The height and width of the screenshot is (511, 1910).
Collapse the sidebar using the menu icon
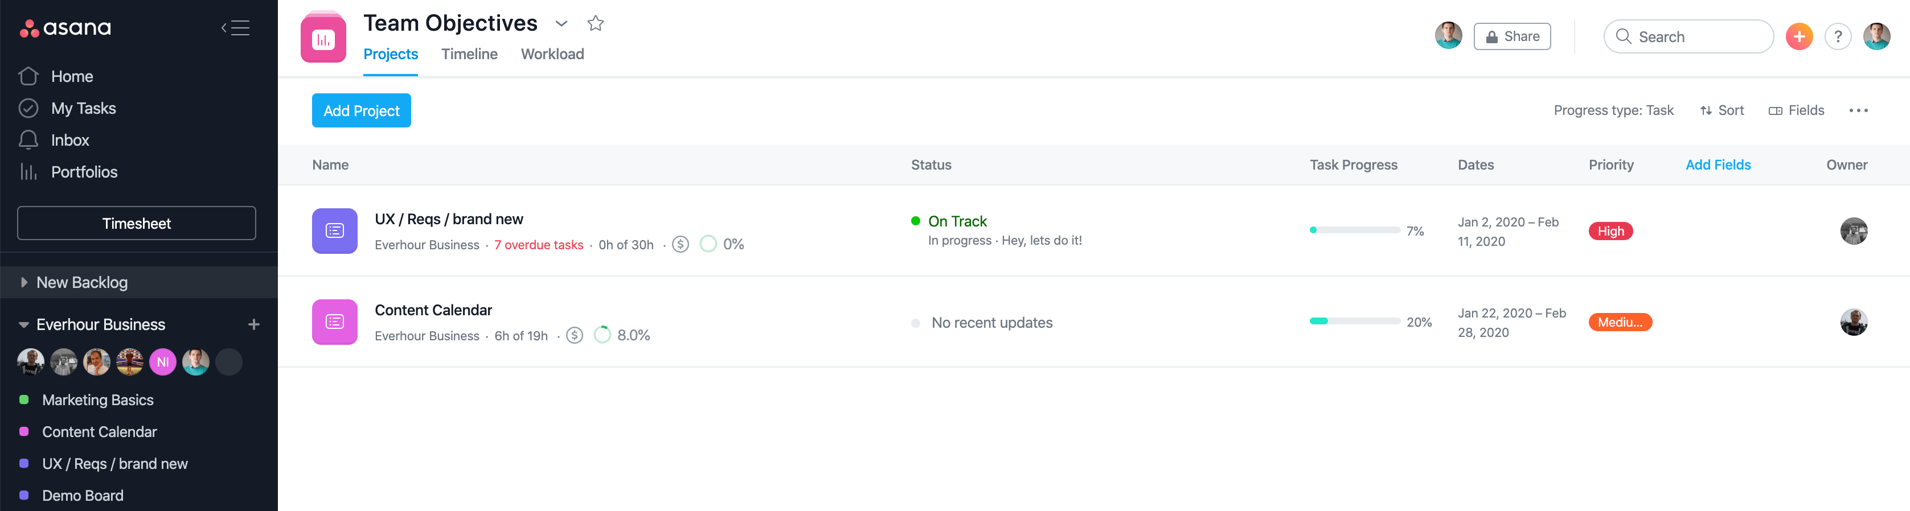tap(236, 28)
